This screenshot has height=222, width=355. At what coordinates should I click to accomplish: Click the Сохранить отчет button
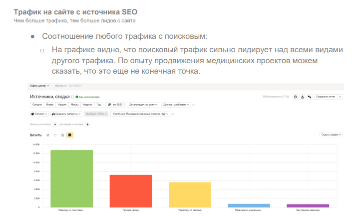point(326,97)
